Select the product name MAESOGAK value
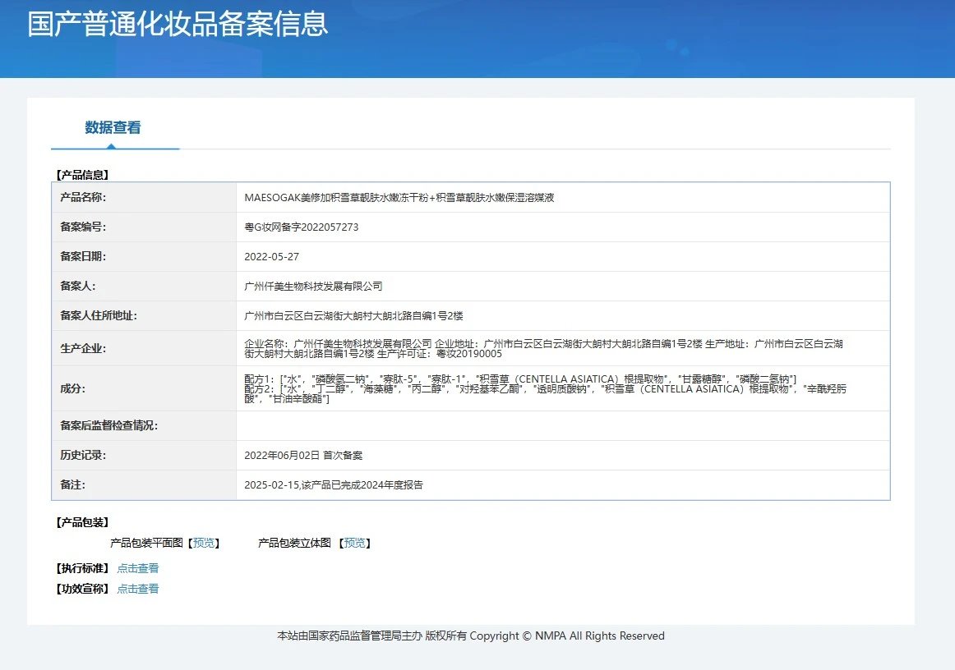 pos(399,198)
